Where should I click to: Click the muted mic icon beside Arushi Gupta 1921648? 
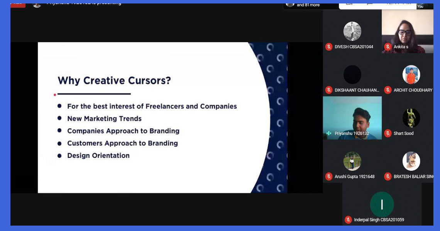(x=329, y=177)
